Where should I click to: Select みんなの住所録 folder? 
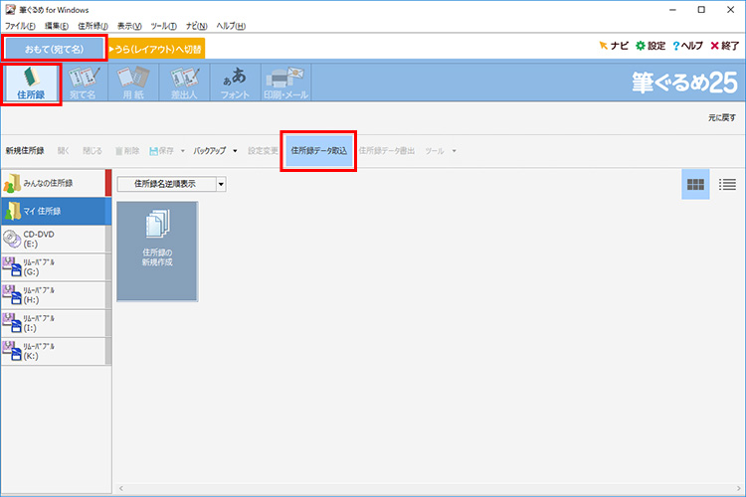click(53, 183)
